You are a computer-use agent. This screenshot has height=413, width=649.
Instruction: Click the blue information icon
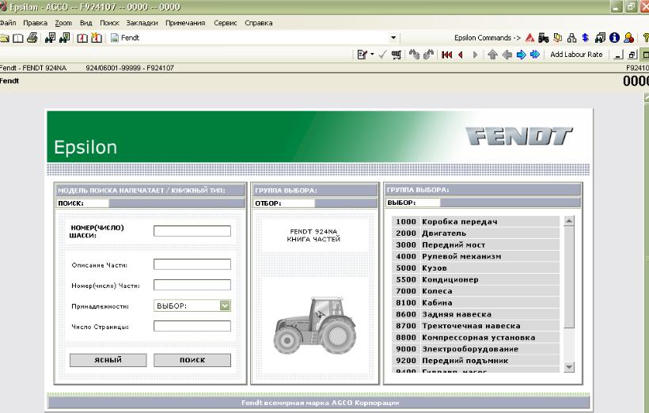pyautogui.click(x=614, y=38)
